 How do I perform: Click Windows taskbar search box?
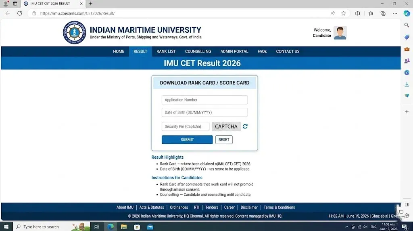(51, 227)
